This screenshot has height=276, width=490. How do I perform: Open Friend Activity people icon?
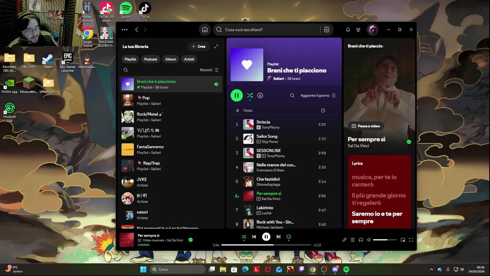358,30
